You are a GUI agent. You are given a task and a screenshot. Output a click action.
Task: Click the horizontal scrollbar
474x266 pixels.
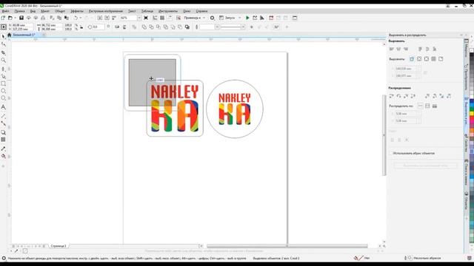[x=287, y=246]
